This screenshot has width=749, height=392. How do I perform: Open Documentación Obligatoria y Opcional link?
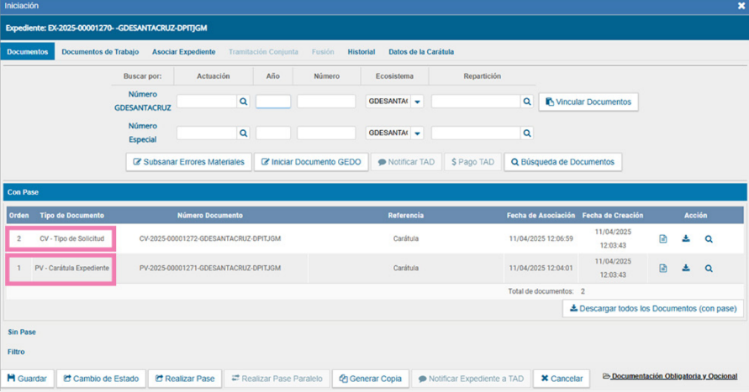point(673,376)
